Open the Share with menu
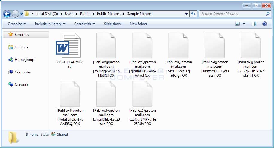 85,24
